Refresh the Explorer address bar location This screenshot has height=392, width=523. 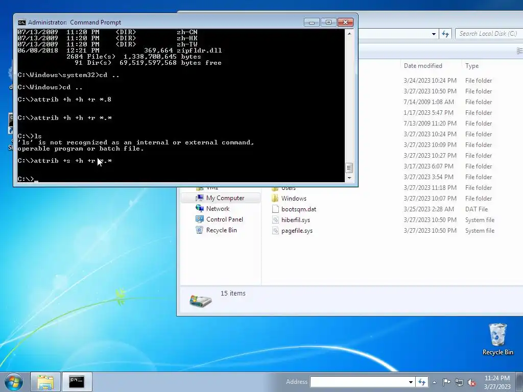click(445, 34)
